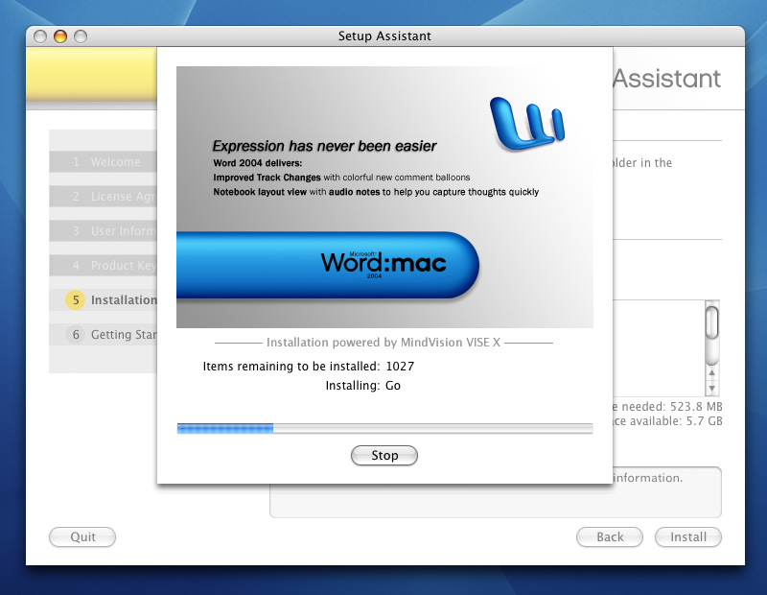Click the step 6 number badge
Viewport: 767px width, 595px height.
tap(76, 335)
